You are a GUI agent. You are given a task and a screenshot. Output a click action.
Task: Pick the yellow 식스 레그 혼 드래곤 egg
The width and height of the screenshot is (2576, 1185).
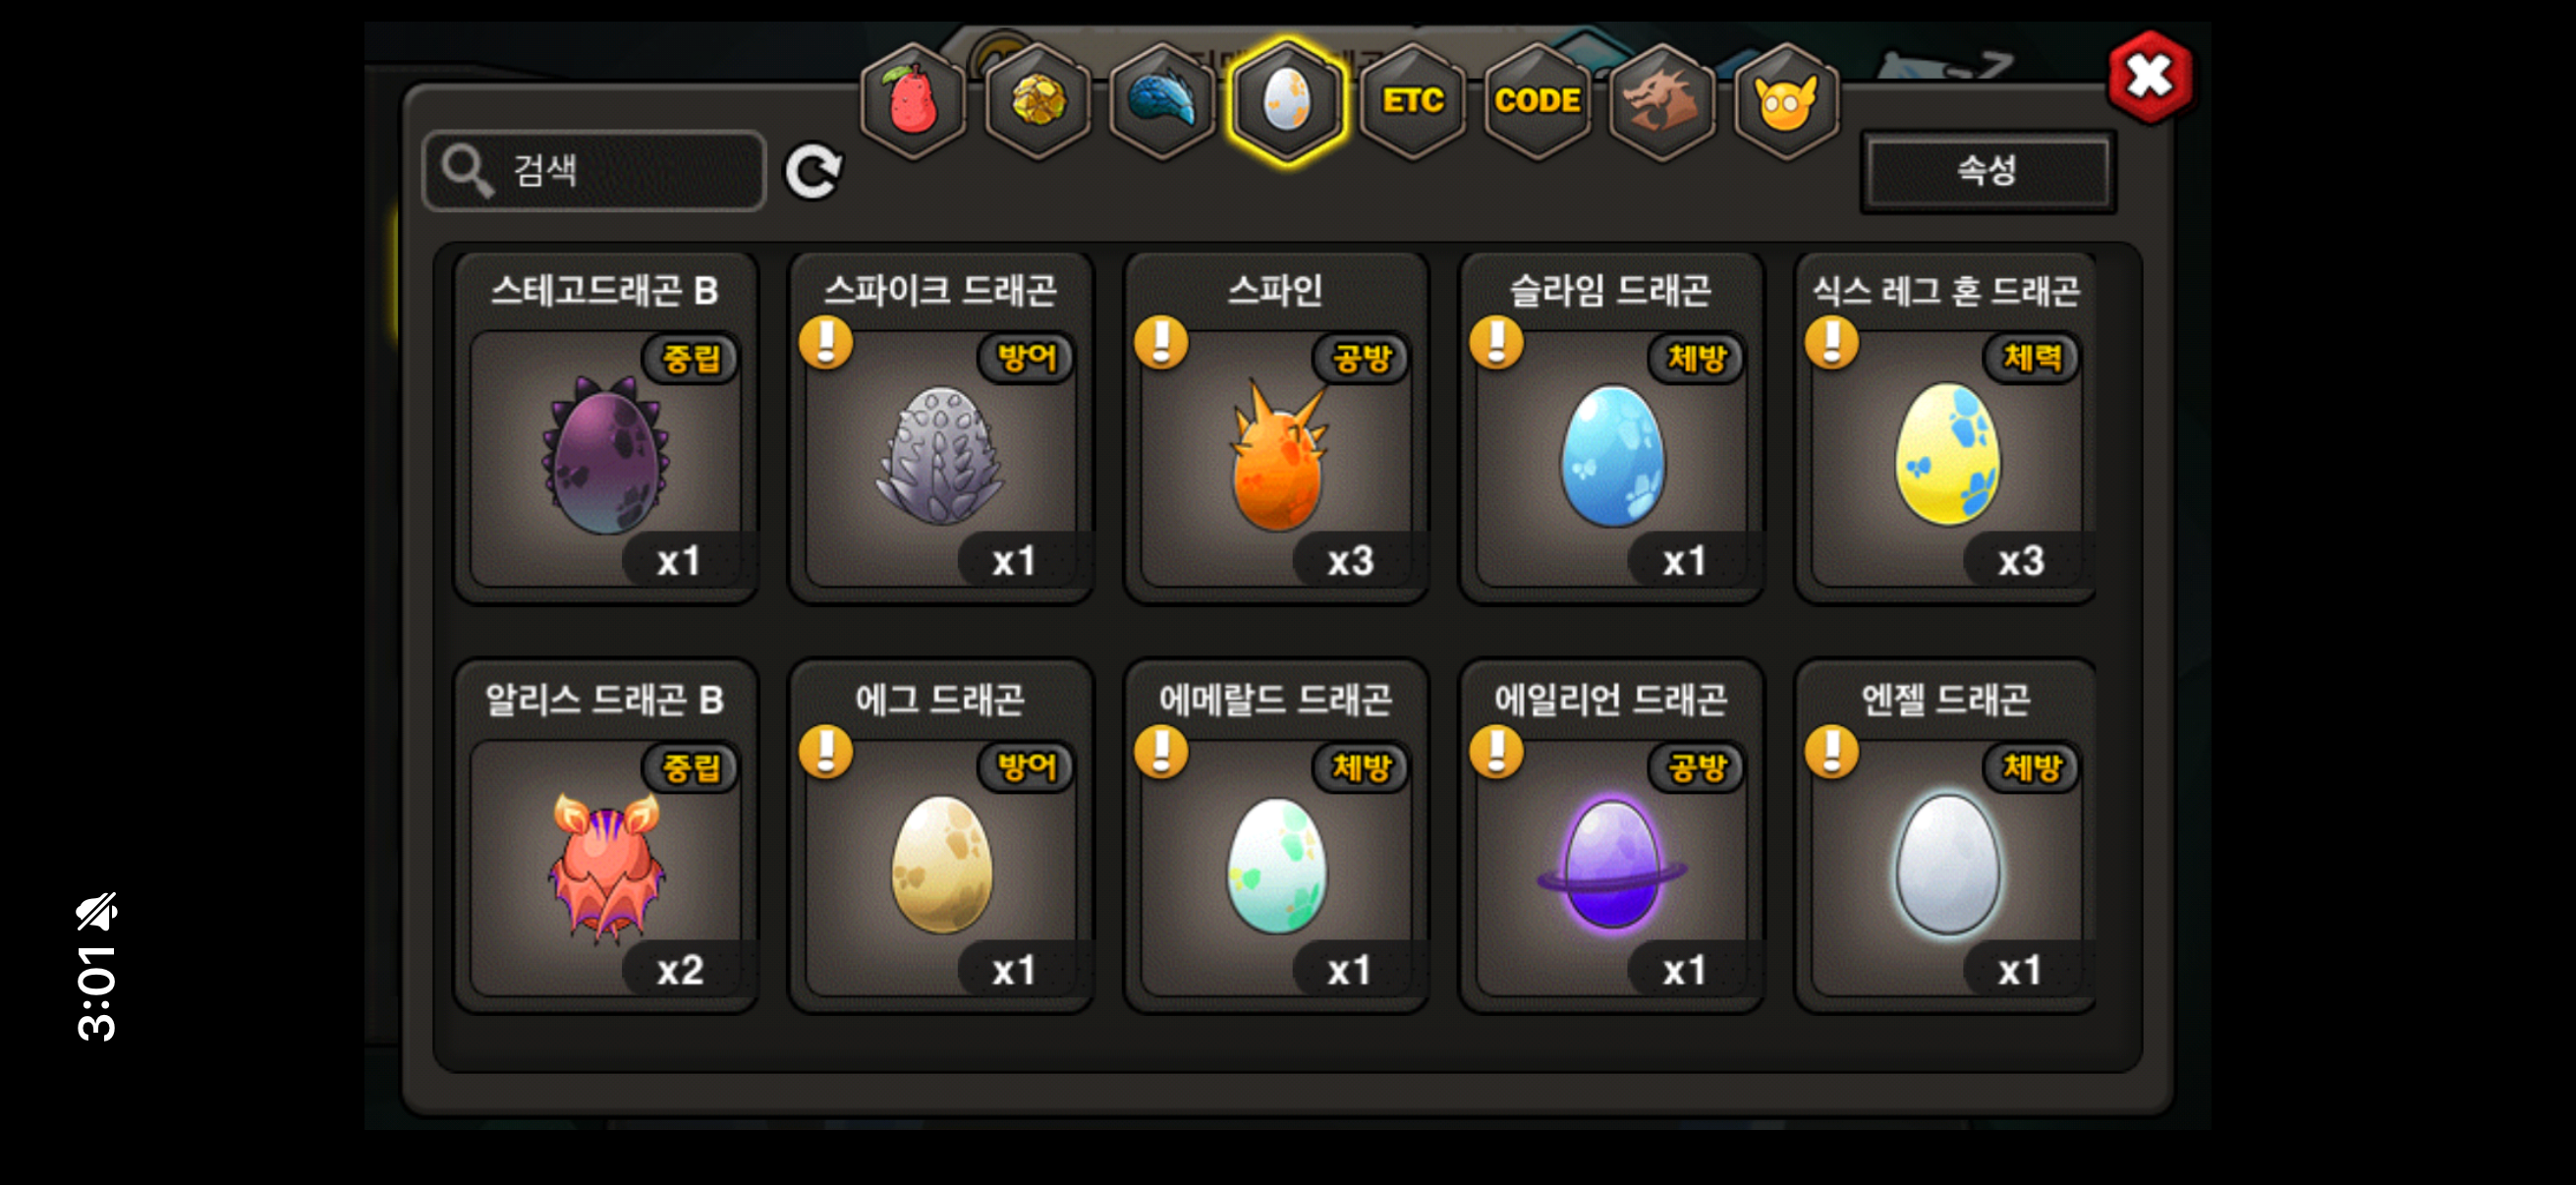pos(1947,457)
